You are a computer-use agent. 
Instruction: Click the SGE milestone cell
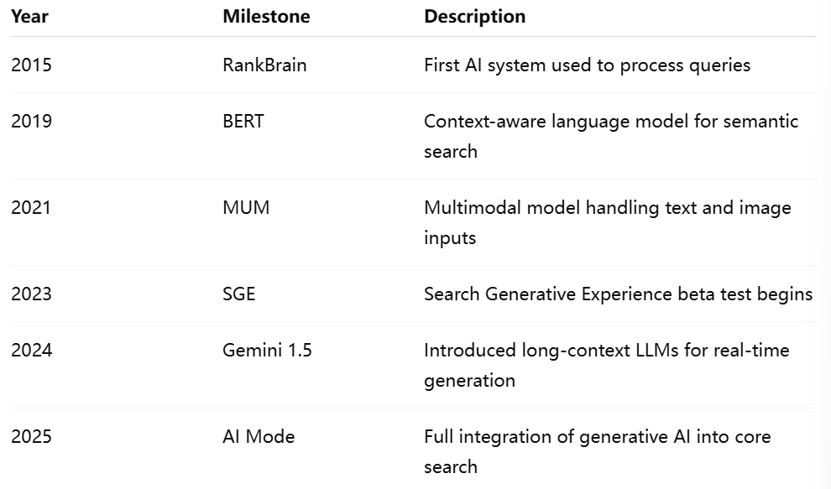tap(239, 294)
